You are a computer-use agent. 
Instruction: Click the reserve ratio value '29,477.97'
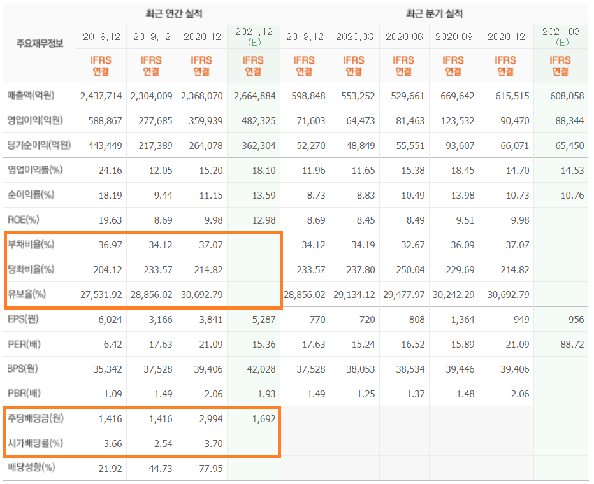404,295
